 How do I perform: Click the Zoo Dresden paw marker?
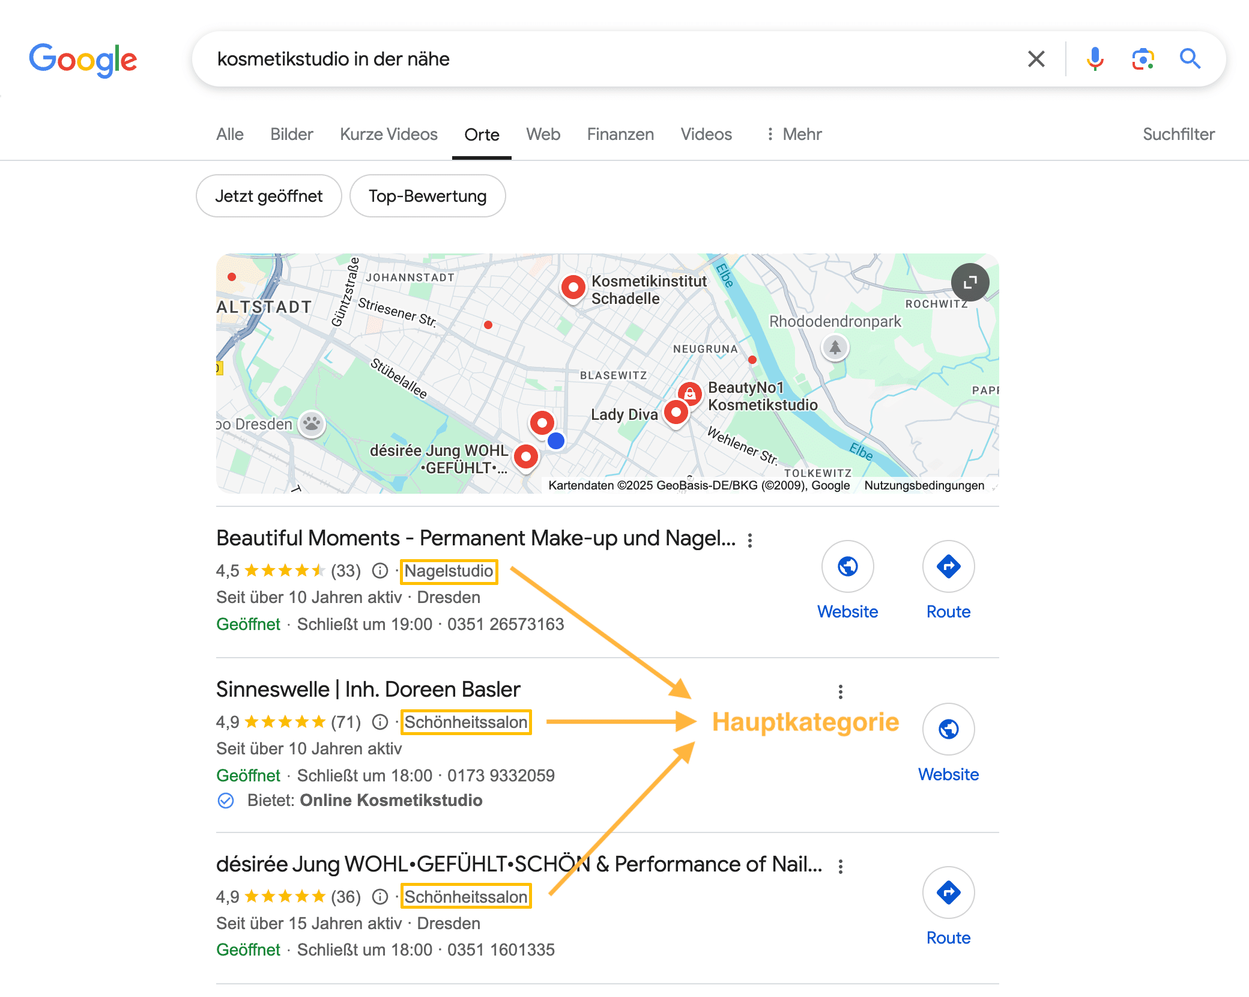[x=312, y=424]
